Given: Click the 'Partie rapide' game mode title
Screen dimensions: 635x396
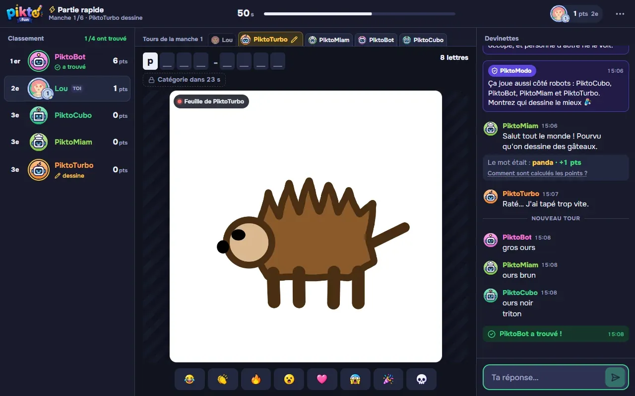Looking at the screenshot, I should click(x=81, y=10).
